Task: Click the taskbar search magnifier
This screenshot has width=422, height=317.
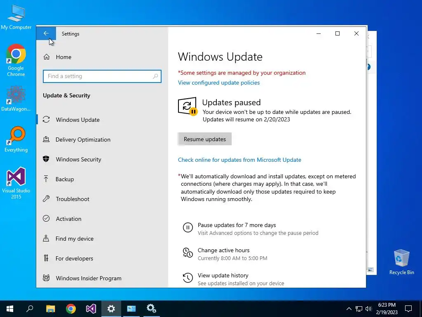Action: 30,309
